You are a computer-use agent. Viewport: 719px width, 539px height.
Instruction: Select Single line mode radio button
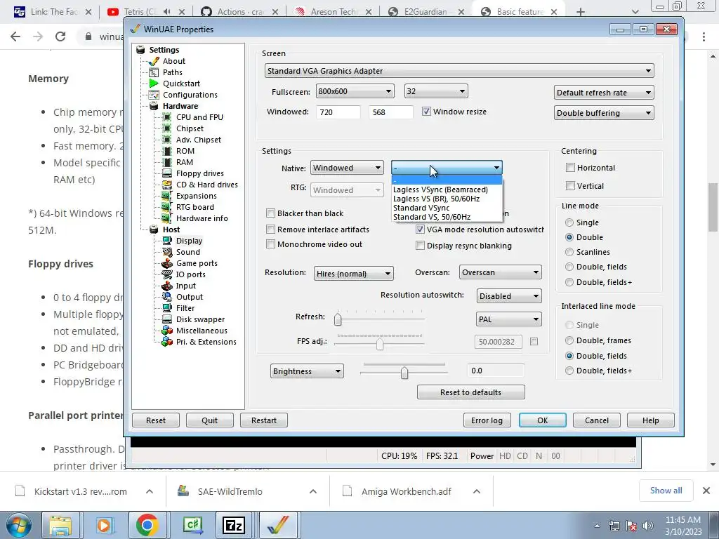[x=569, y=222]
